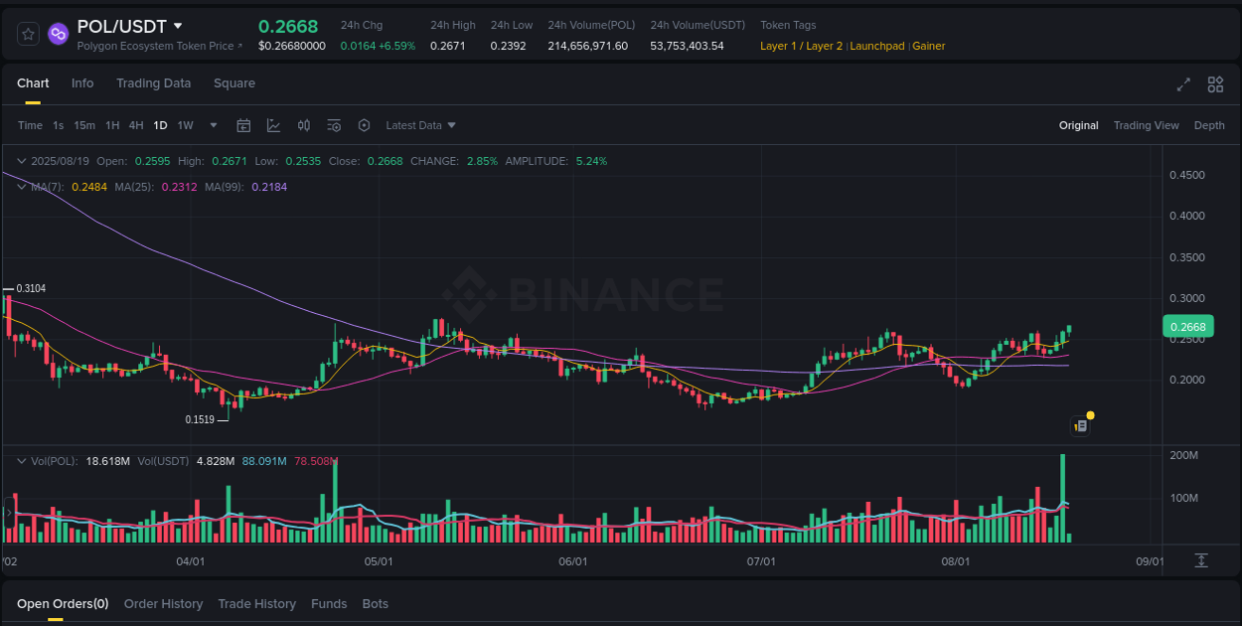Click the order info icon with yellow dot

click(1080, 424)
